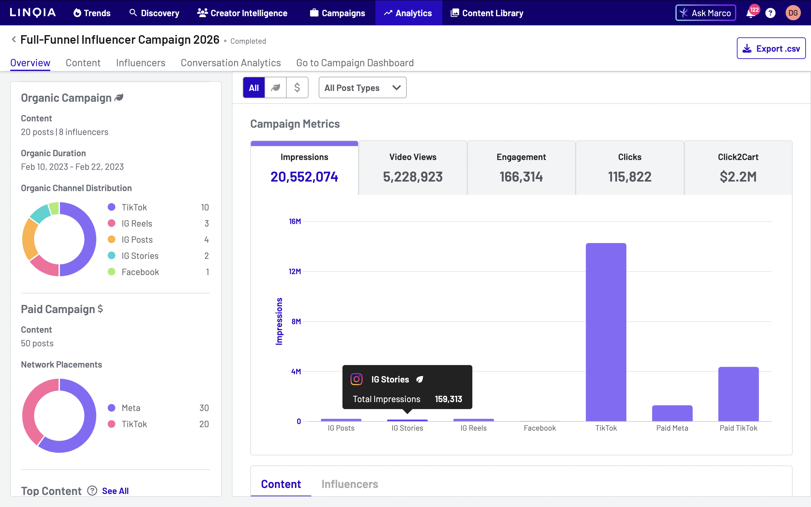Click the Top Content help icon
This screenshot has width=811, height=507.
point(92,491)
